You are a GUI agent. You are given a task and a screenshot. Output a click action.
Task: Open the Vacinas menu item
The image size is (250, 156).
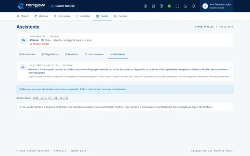coord(41,16)
